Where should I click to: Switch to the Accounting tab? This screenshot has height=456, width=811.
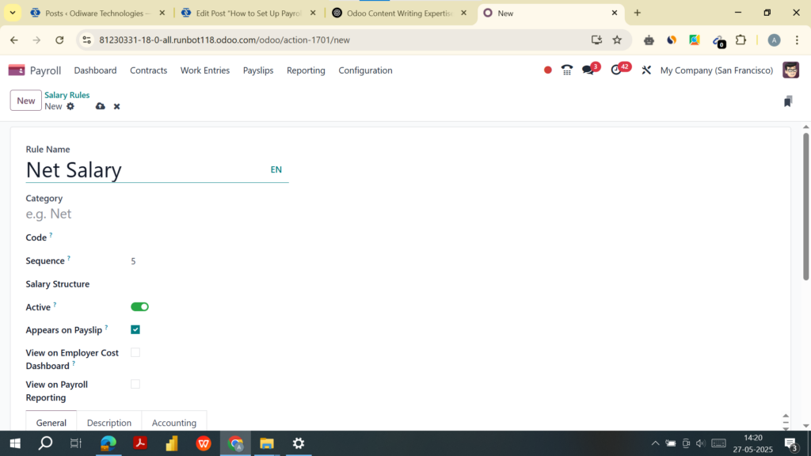coord(173,423)
